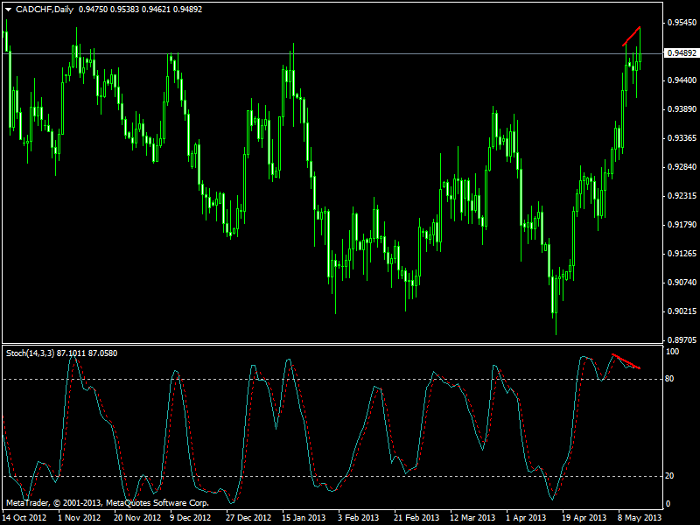The height and width of the screenshot is (525, 700).
Task: Click the 0.90215 price scale label
Action: pos(682,311)
